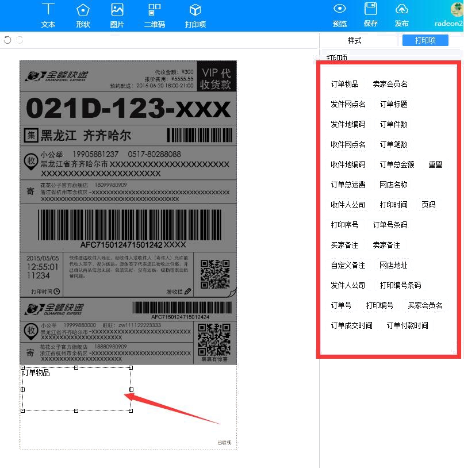Insert the 订单付款时间 field
This screenshot has height=468, width=464.
pos(407,325)
